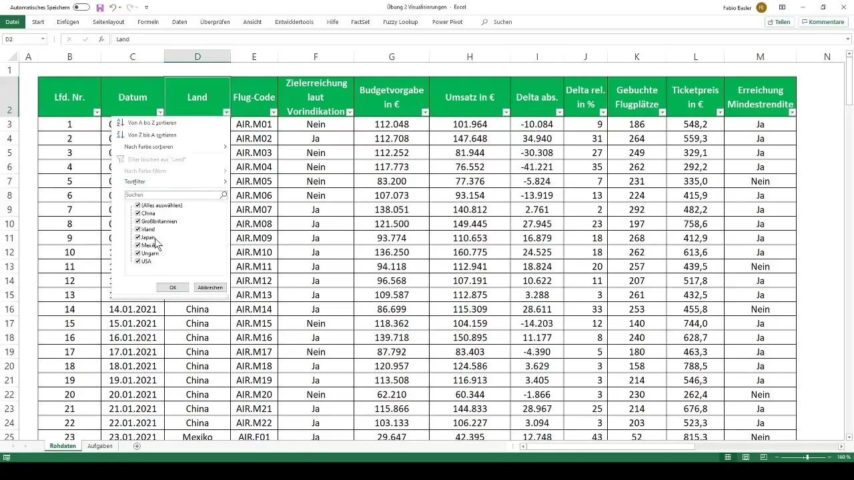Expand the formula bar chevron

click(848, 39)
